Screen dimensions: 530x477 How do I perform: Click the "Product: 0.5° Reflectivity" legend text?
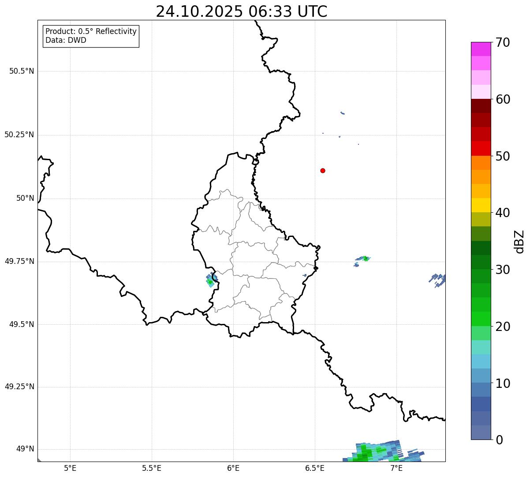coord(91,32)
